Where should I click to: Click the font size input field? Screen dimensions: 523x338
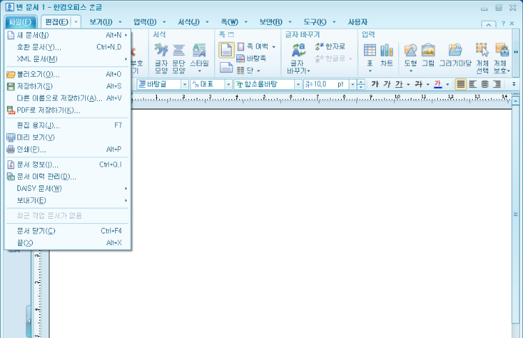pyautogui.click(x=326, y=84)
